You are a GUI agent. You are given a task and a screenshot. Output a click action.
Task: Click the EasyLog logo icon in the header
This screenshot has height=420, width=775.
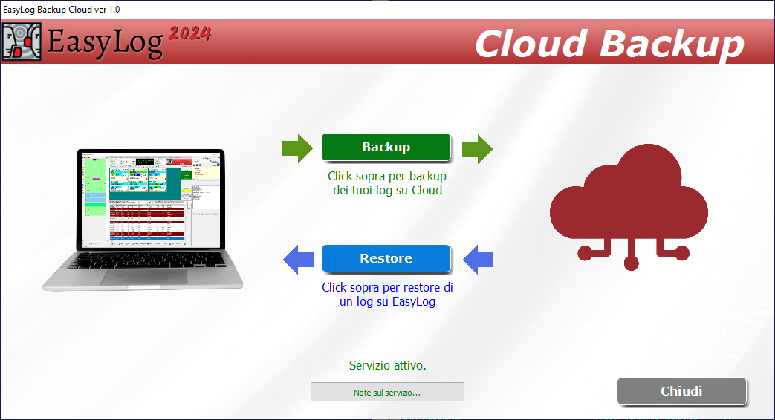[22, 42]
